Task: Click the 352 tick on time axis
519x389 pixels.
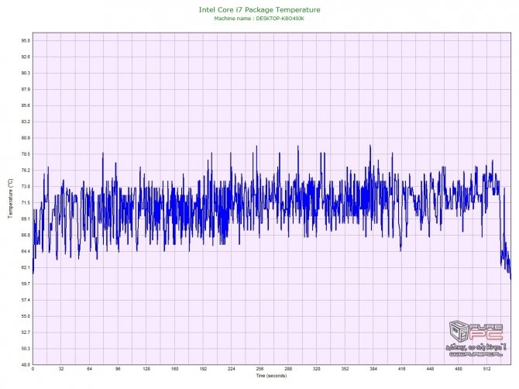Action: (x=345, y=369)
